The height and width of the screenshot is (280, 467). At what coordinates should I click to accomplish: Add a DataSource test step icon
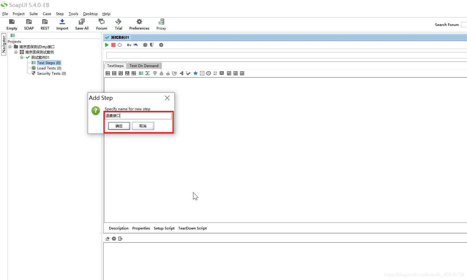[x=155, y=73]
